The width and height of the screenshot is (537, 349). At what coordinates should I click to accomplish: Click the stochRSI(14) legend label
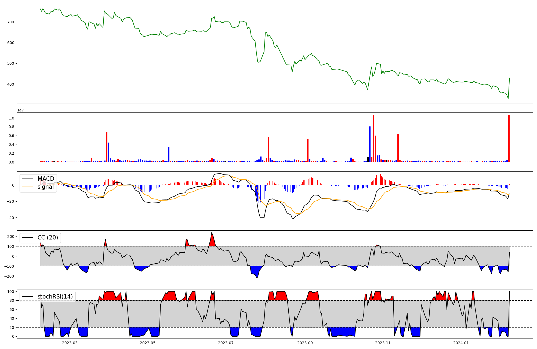pos(55,297)
